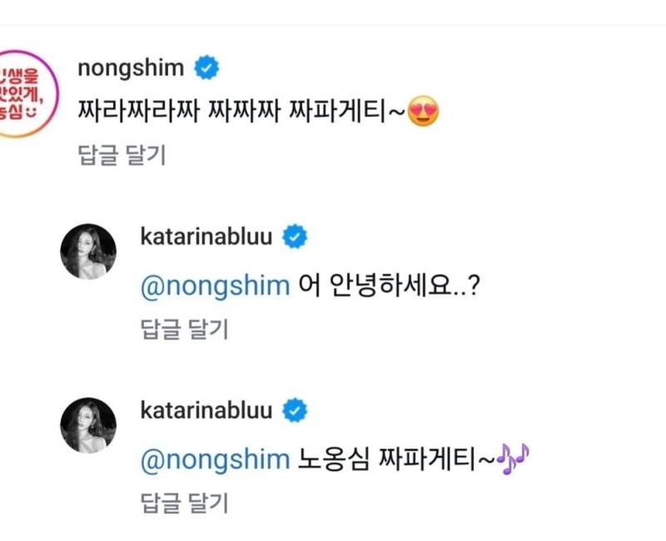Click verified badge on the 안녕하세요 reply
The height and width of the screenshot is (541, 666).
295,237
